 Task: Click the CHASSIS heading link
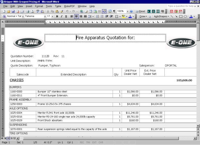17,80
